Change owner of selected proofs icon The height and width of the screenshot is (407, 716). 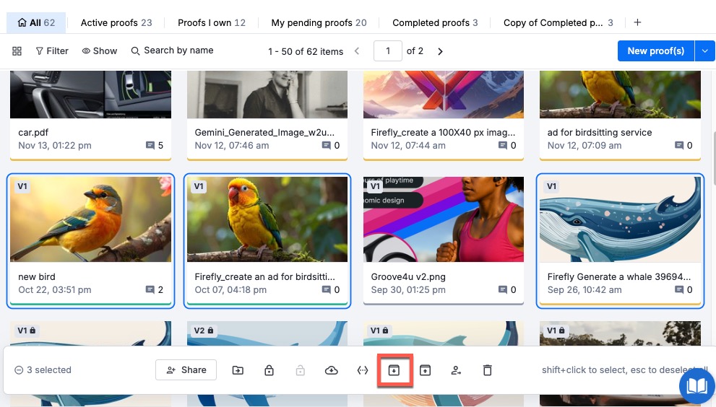(x=456, y=370)
